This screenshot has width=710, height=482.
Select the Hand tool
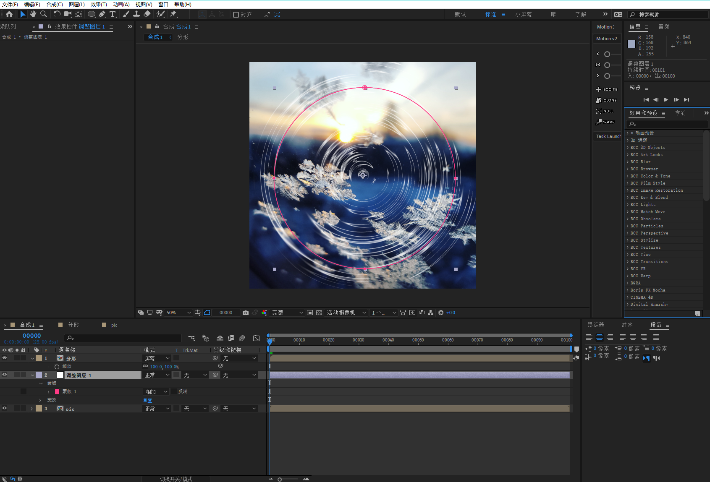pyautogui.click(x=33, y=14)
